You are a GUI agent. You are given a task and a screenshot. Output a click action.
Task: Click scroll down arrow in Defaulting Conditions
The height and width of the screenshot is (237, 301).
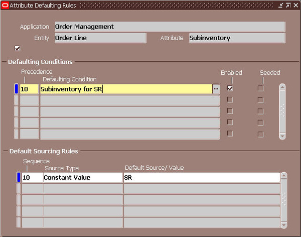282,136
